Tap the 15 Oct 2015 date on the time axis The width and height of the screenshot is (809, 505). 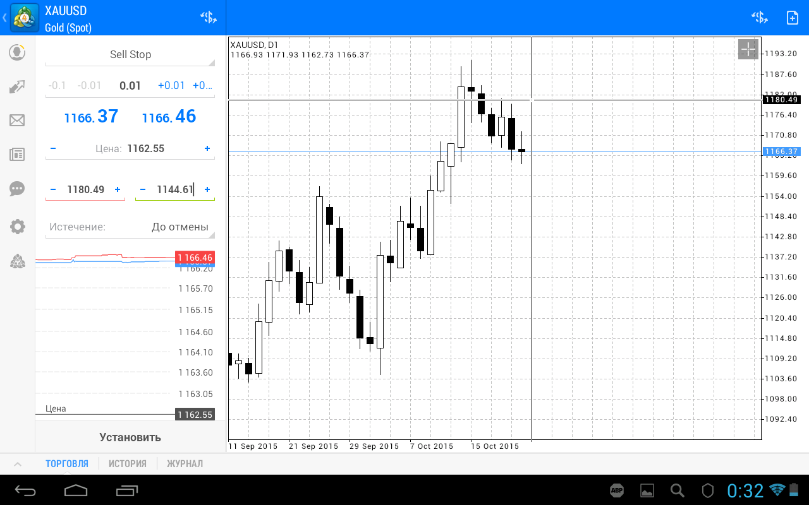click(x=495, y=446)
